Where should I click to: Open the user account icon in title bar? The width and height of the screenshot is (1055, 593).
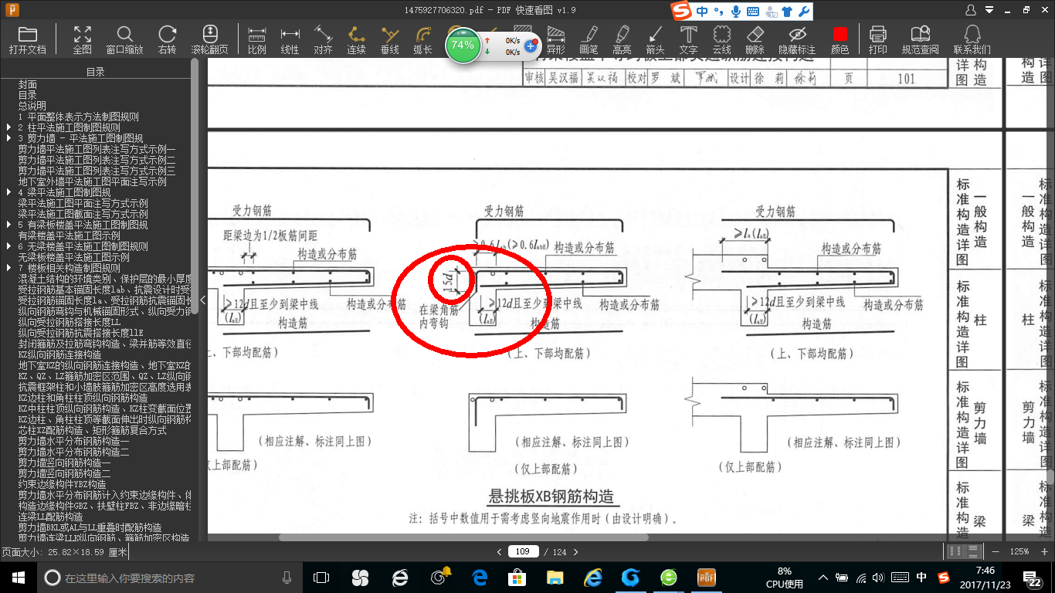(972, 9)
